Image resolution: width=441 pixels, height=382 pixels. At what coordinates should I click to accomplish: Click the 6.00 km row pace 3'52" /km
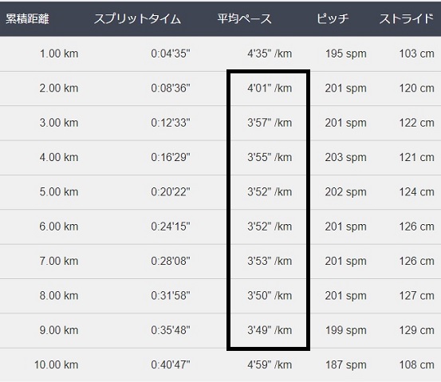[270, 226]
